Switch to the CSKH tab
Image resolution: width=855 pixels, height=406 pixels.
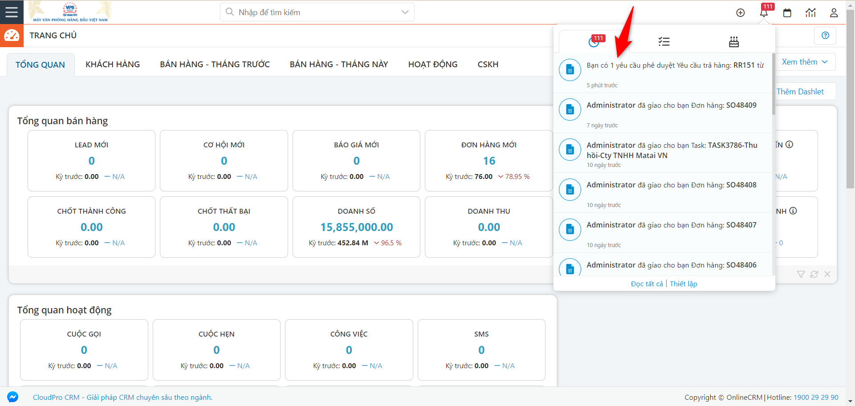point(488,65)
